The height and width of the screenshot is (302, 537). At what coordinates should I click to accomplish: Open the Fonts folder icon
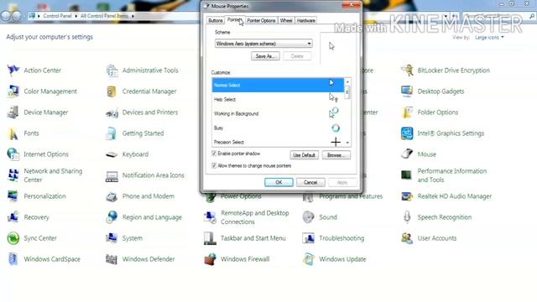pos(13,133)
